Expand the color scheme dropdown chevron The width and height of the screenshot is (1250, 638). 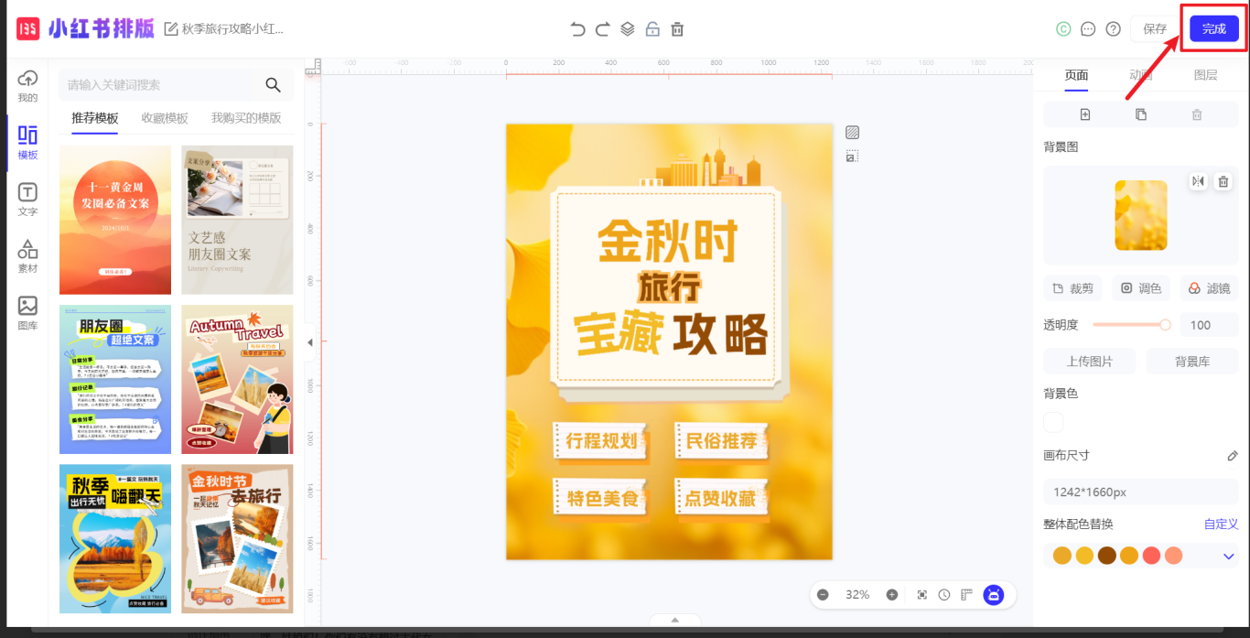click(x=1229, y=557)
